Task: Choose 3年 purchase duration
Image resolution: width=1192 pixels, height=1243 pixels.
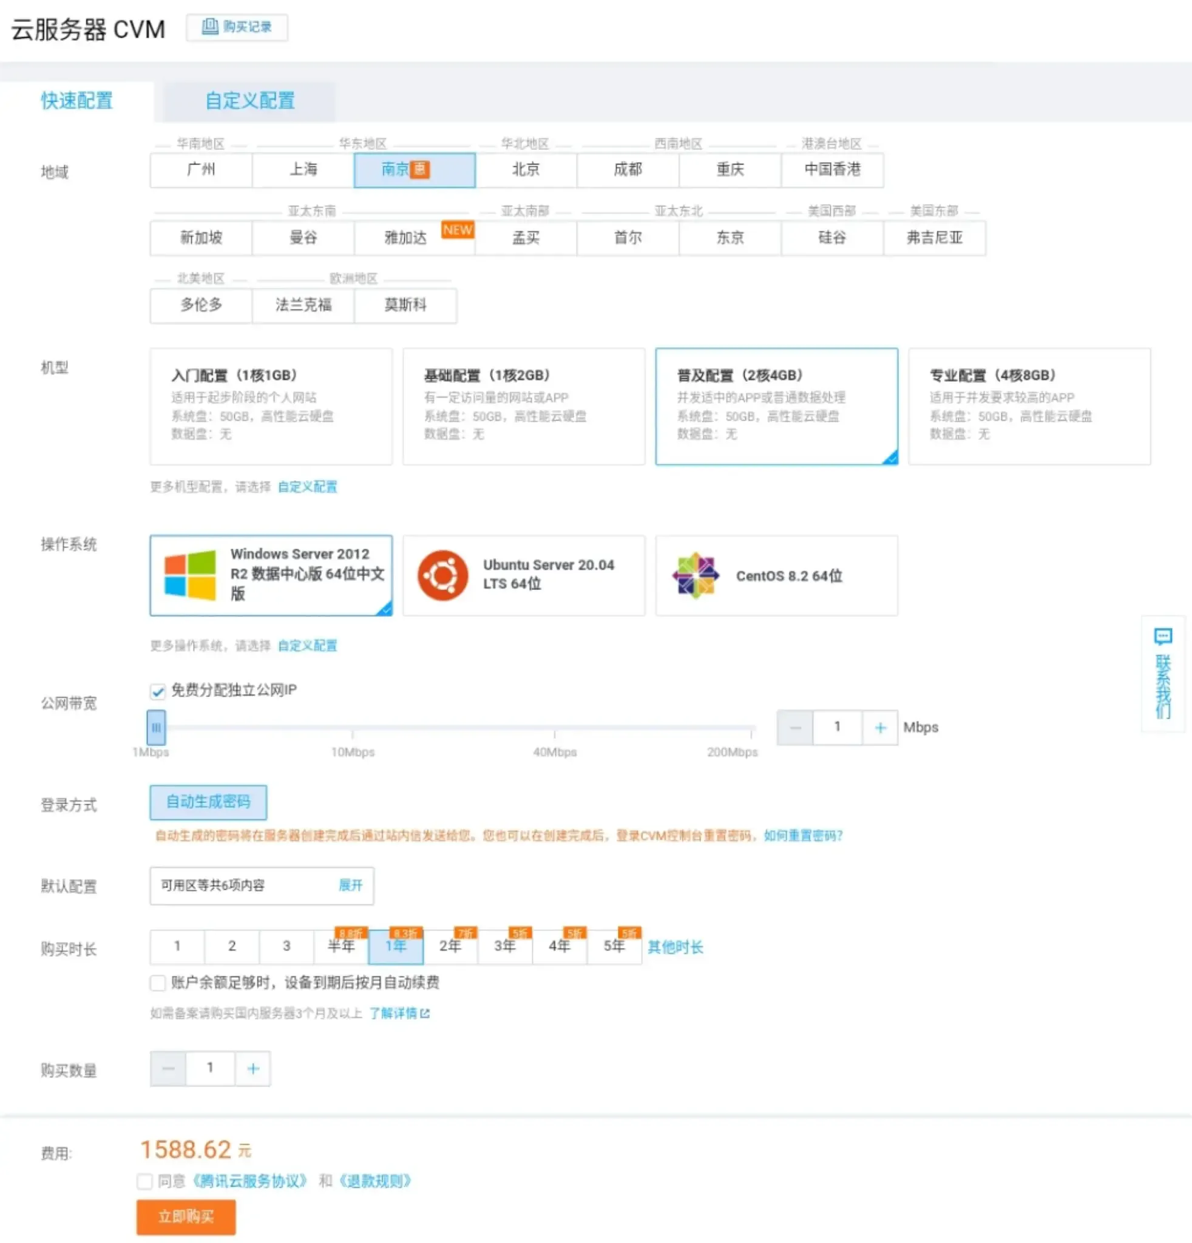Action: tap(506, 946)
